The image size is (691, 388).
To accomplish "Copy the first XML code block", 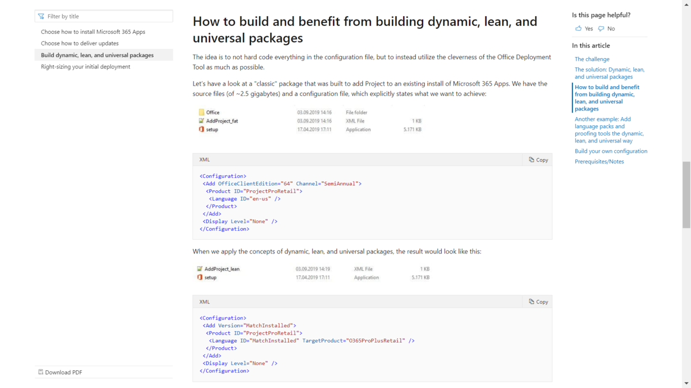I will pos(538,160).
